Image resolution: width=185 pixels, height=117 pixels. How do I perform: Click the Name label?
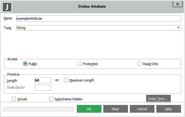8,18
